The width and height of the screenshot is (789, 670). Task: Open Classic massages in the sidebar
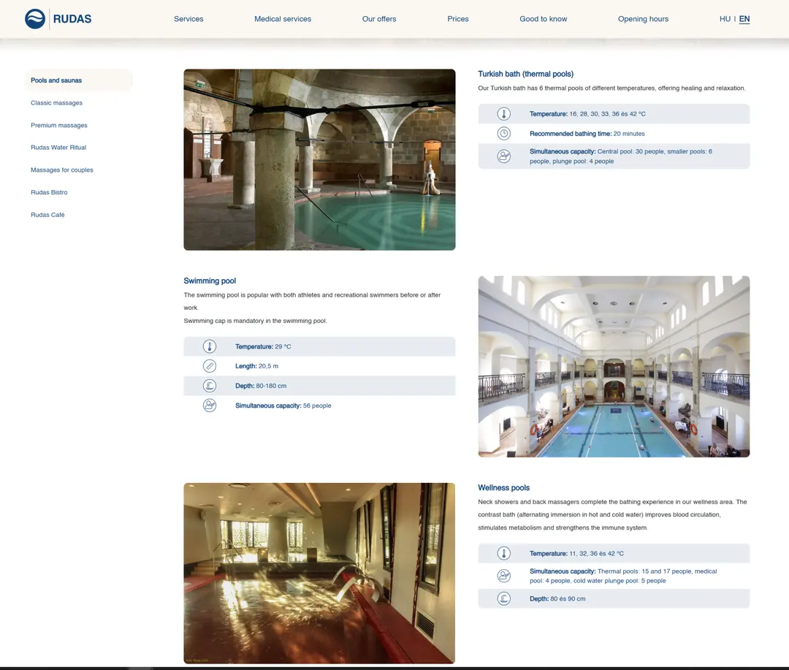click(56, 103)
